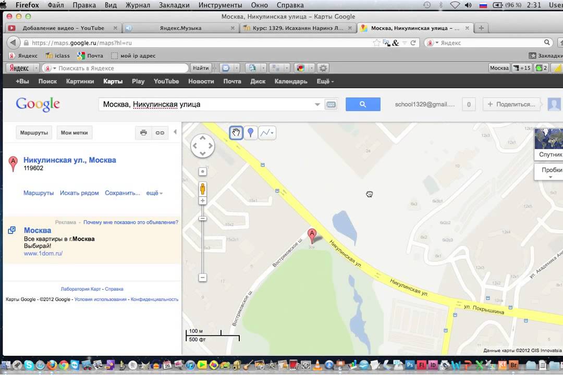
Task: Click the Закладки bookmarks button
Action: [x=546, y=56]
